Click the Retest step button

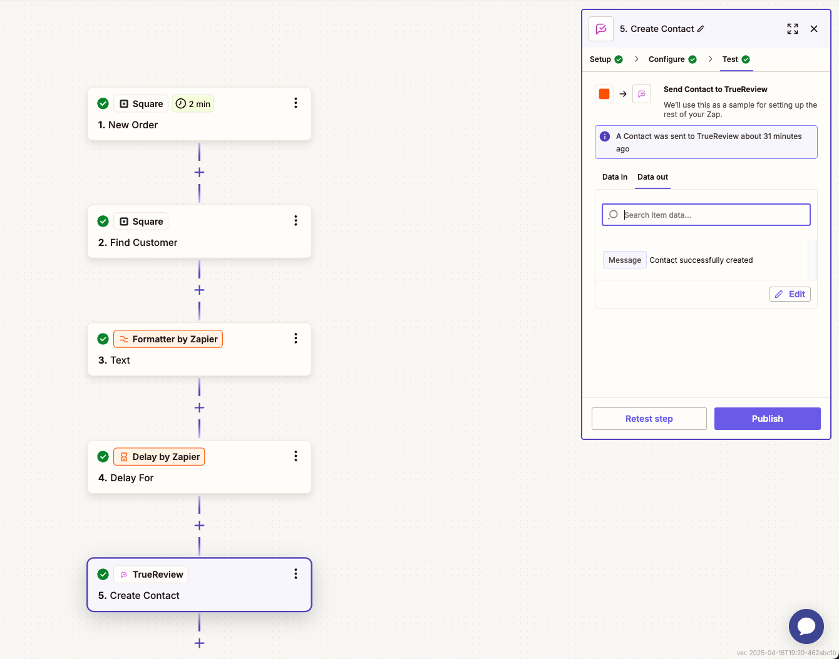tap(649, 419)
